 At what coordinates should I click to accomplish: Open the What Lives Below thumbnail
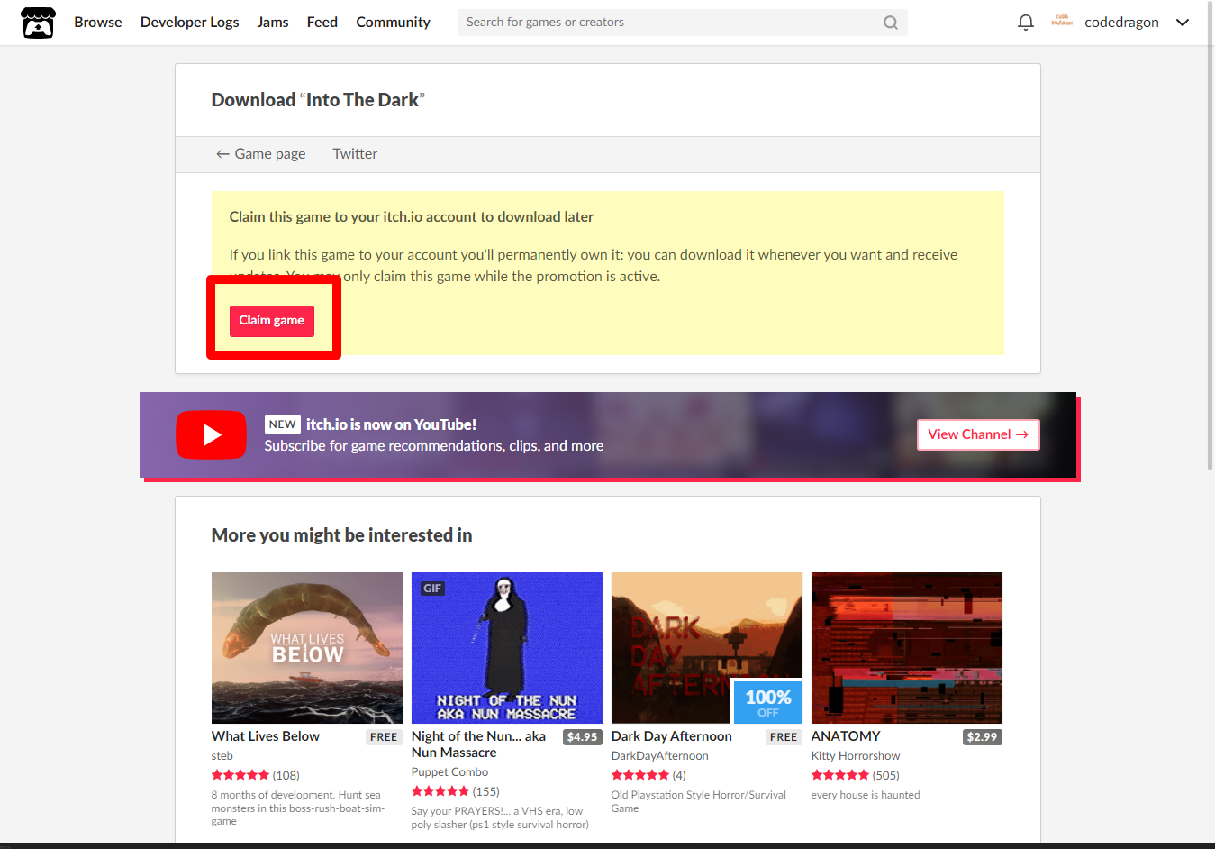[x=307, y=648]
